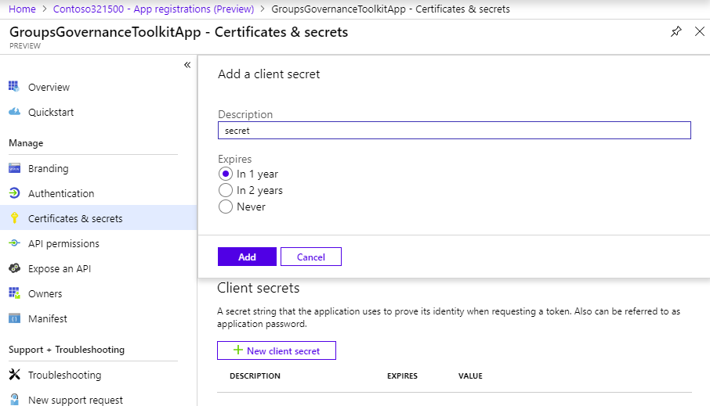Select the 'In 2 years' expiry option
The width and height of the screenshot is (710, 406).
(x=226, y=190)
